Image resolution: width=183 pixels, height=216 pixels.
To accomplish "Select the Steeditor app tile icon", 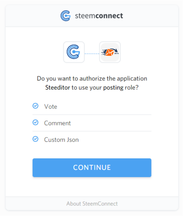I will (x=110, y=52).
